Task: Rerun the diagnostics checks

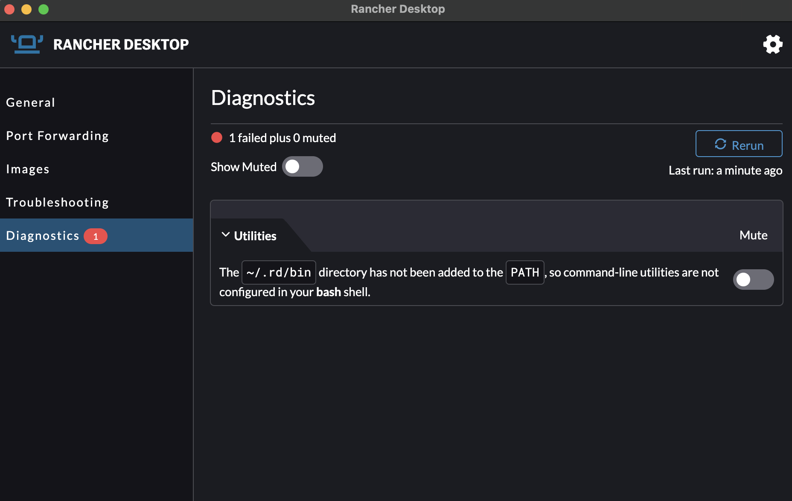Action: click(x=739, y=144)
